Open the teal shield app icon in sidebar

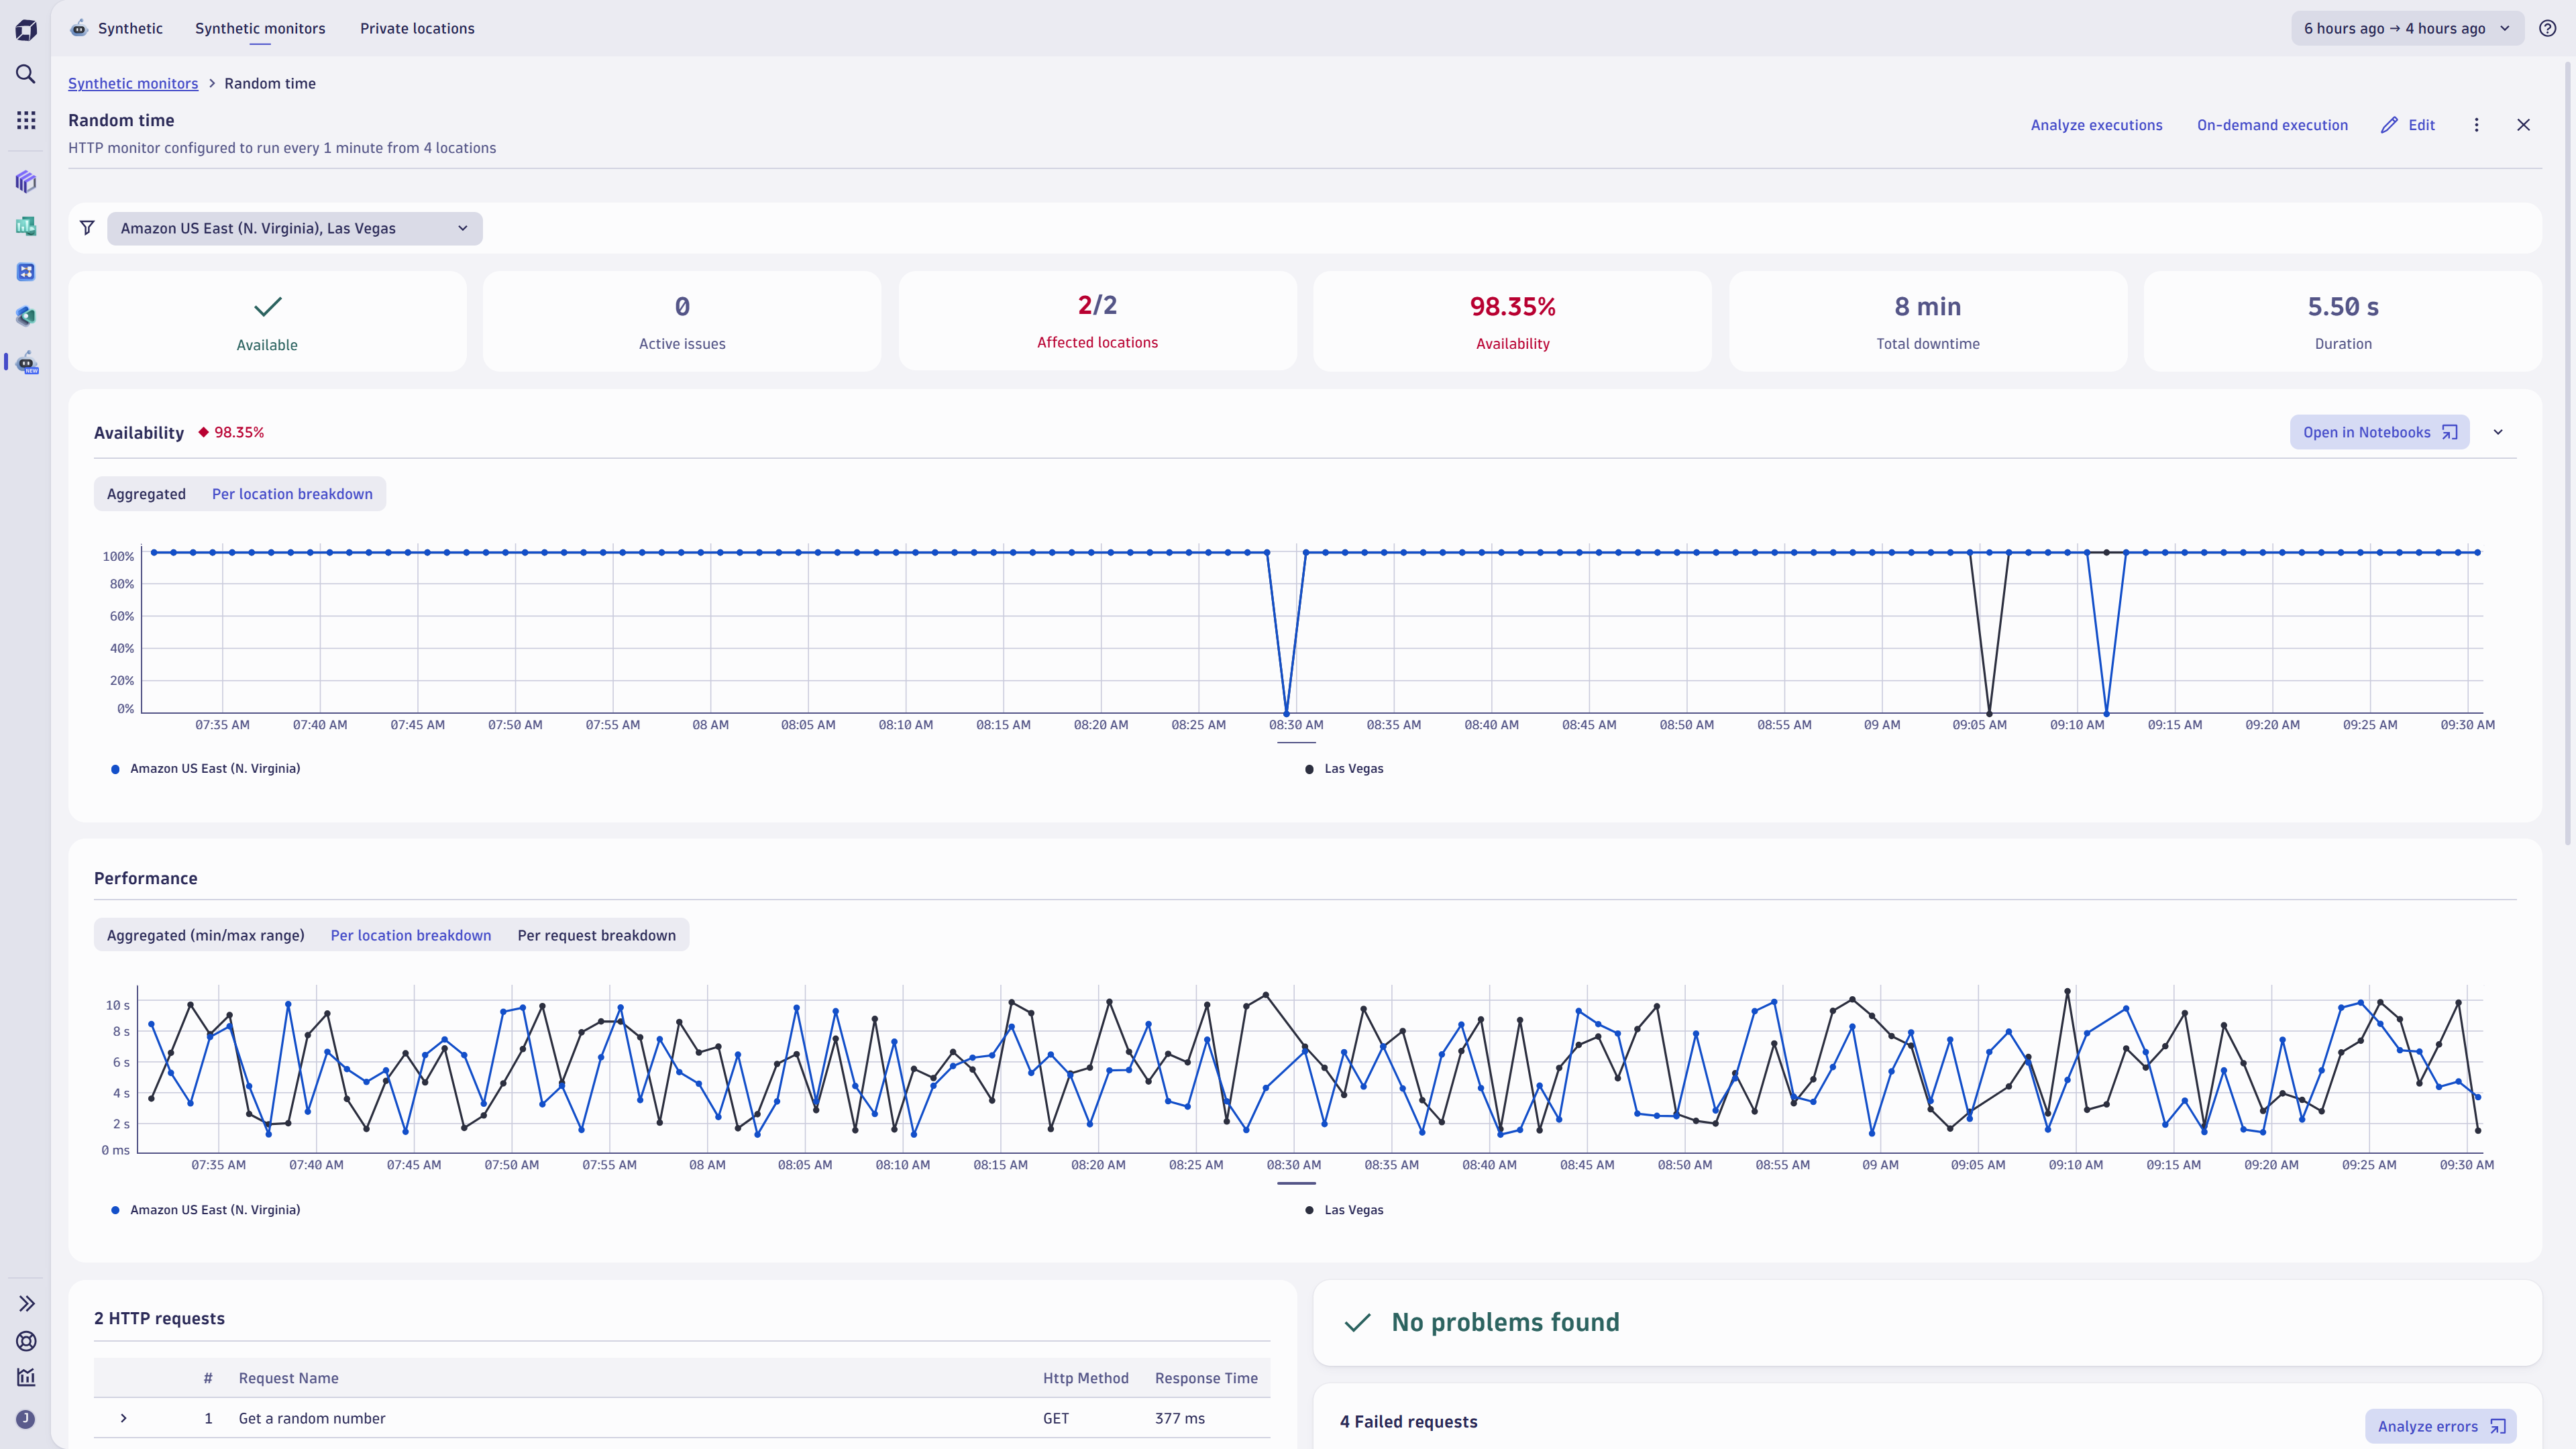[x=26, y=316]
